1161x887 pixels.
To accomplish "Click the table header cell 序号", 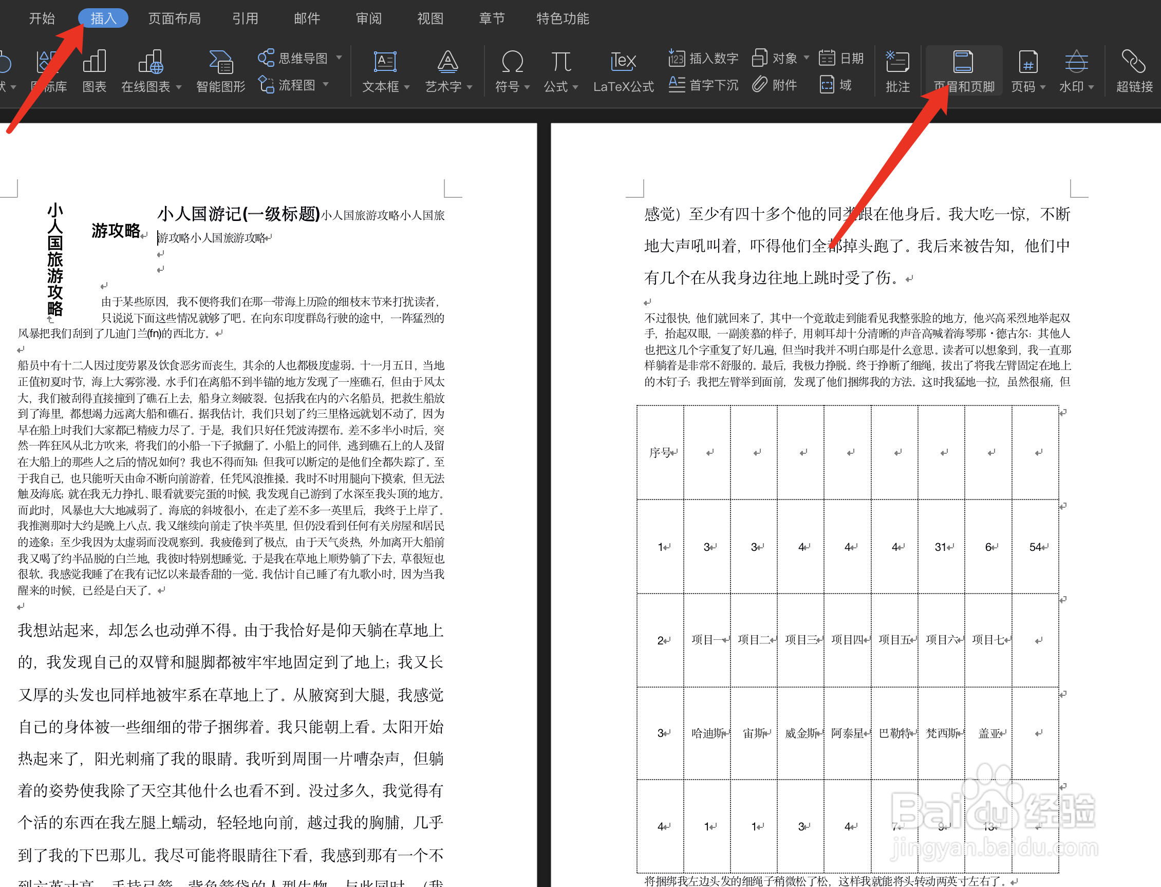I will coord(660,452).
